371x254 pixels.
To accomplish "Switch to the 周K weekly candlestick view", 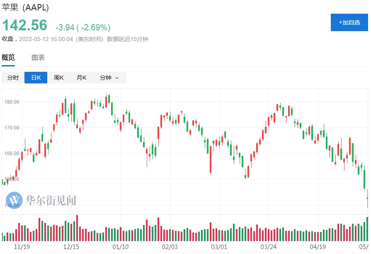I will (x=58, y=78).
